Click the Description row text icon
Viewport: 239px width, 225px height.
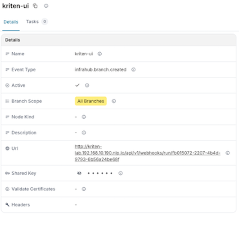pos(7,132)
